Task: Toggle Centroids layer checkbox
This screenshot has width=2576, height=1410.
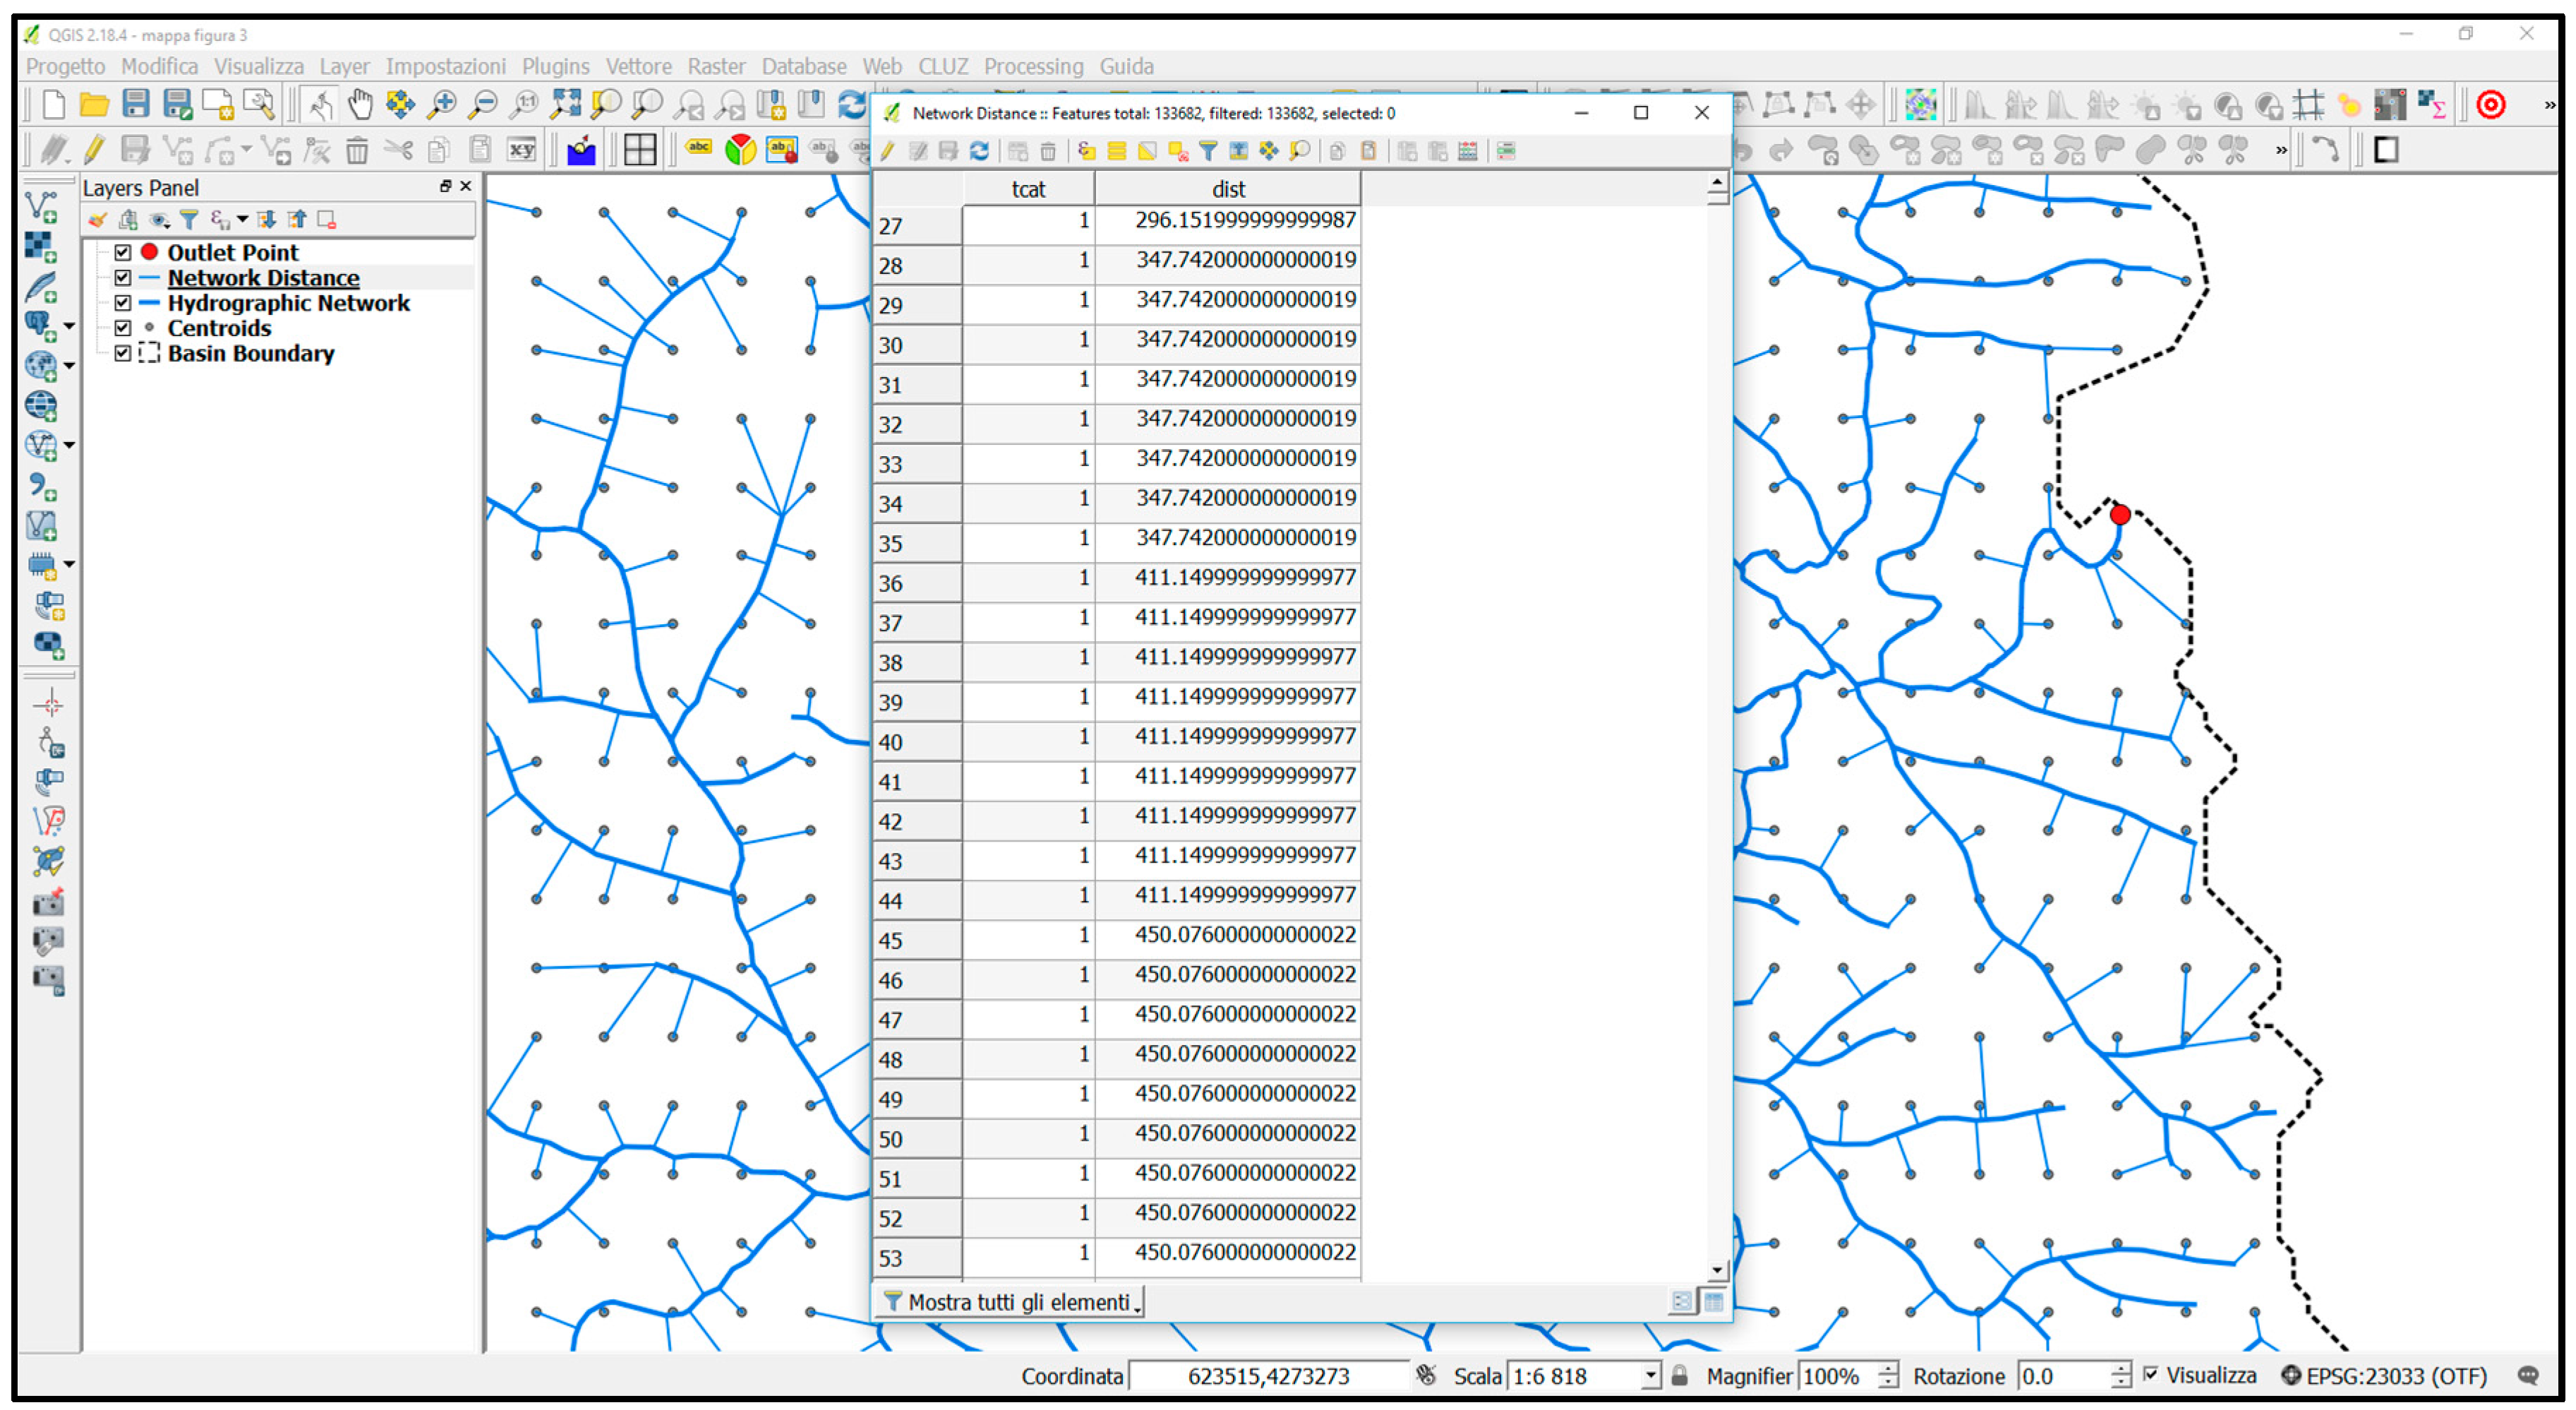Action: coord(123,328)
